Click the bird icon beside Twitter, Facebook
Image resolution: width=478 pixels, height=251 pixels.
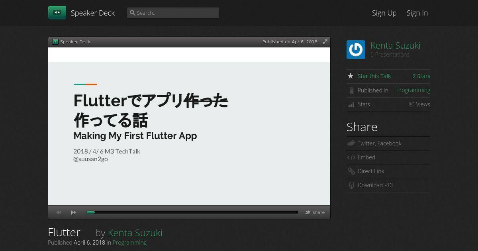pos(351,143)
